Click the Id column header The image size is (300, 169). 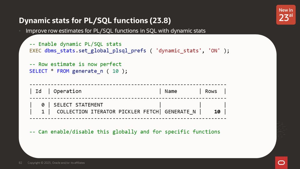point(38,91)
